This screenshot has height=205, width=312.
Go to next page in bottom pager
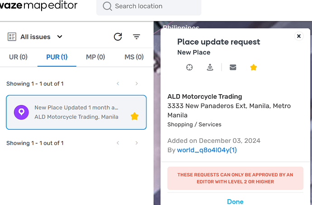(x=137, y=143)
